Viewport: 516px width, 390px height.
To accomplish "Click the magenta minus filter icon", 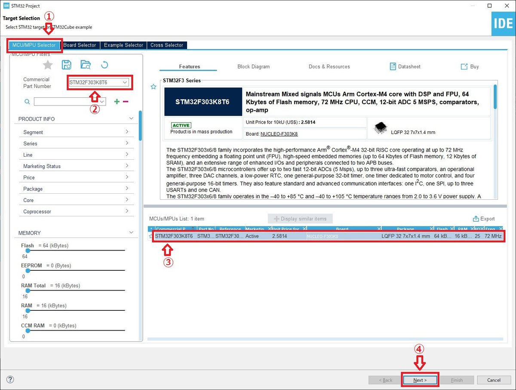I will coord(126,102).
